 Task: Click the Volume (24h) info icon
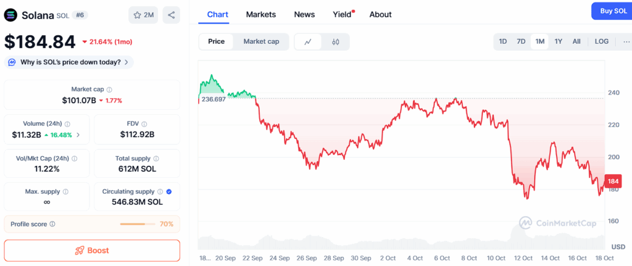(67, 124)
